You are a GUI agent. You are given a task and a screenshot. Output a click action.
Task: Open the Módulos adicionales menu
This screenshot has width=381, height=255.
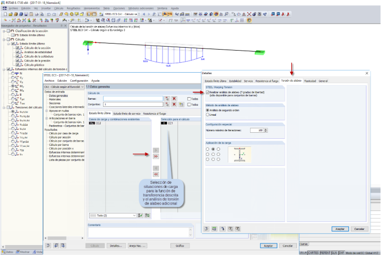point(141,8)
